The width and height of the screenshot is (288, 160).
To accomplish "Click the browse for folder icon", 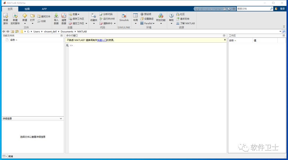I will click(x=17, y=31).
